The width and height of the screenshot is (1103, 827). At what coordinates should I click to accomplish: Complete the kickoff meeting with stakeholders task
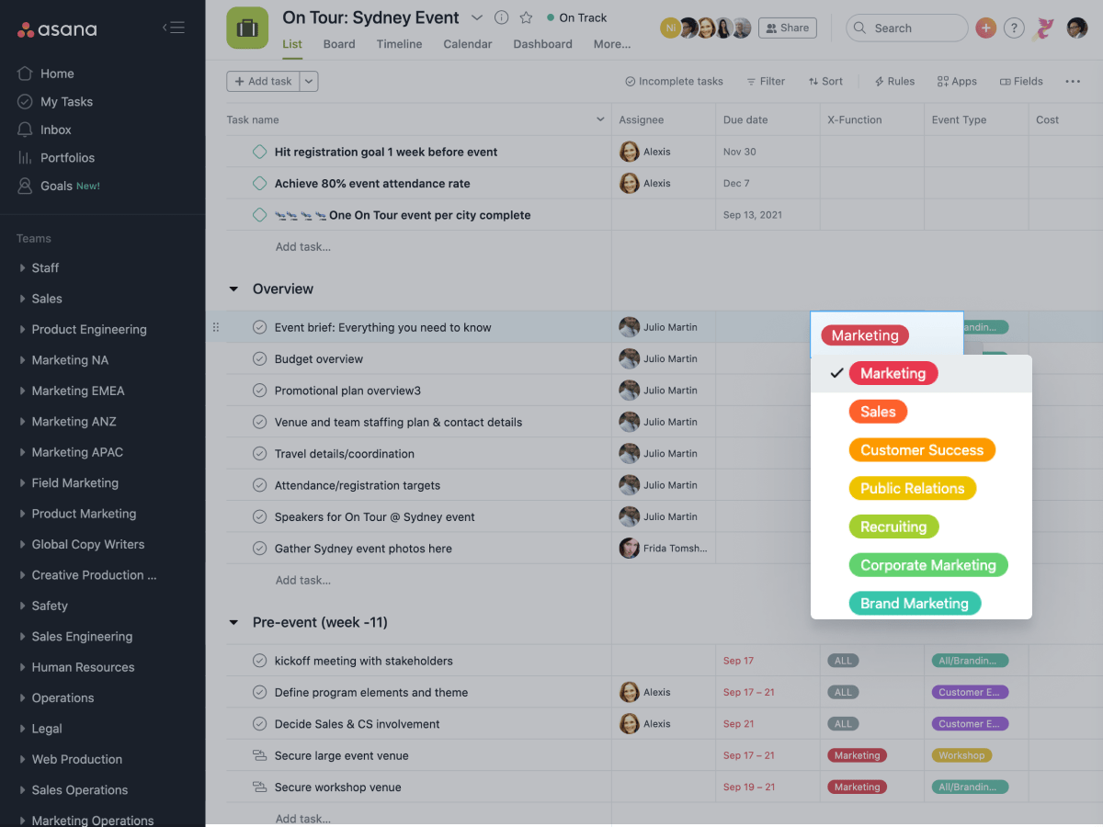tap(259, 661)
